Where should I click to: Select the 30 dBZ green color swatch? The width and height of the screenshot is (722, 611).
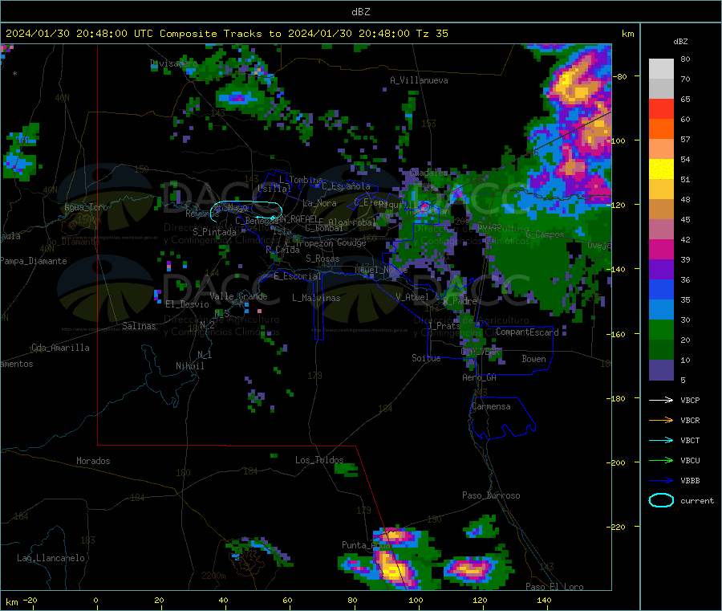[x=661, y=329]
